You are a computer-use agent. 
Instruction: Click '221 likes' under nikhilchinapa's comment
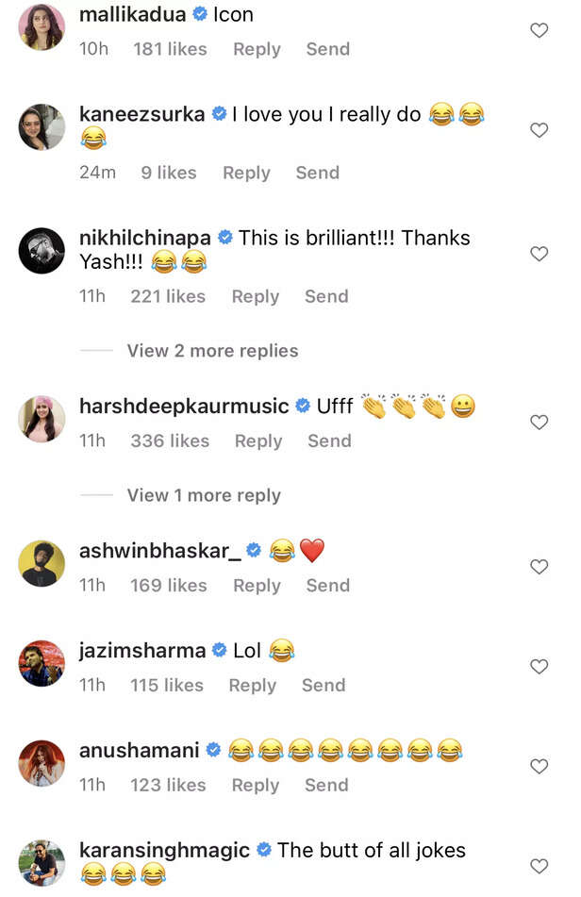click(x=167, y=296)
